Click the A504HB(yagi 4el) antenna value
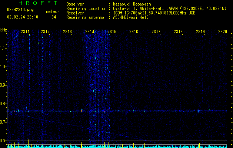Image resolution: width=233 pixels, height=148 pixels. [131, 17]
